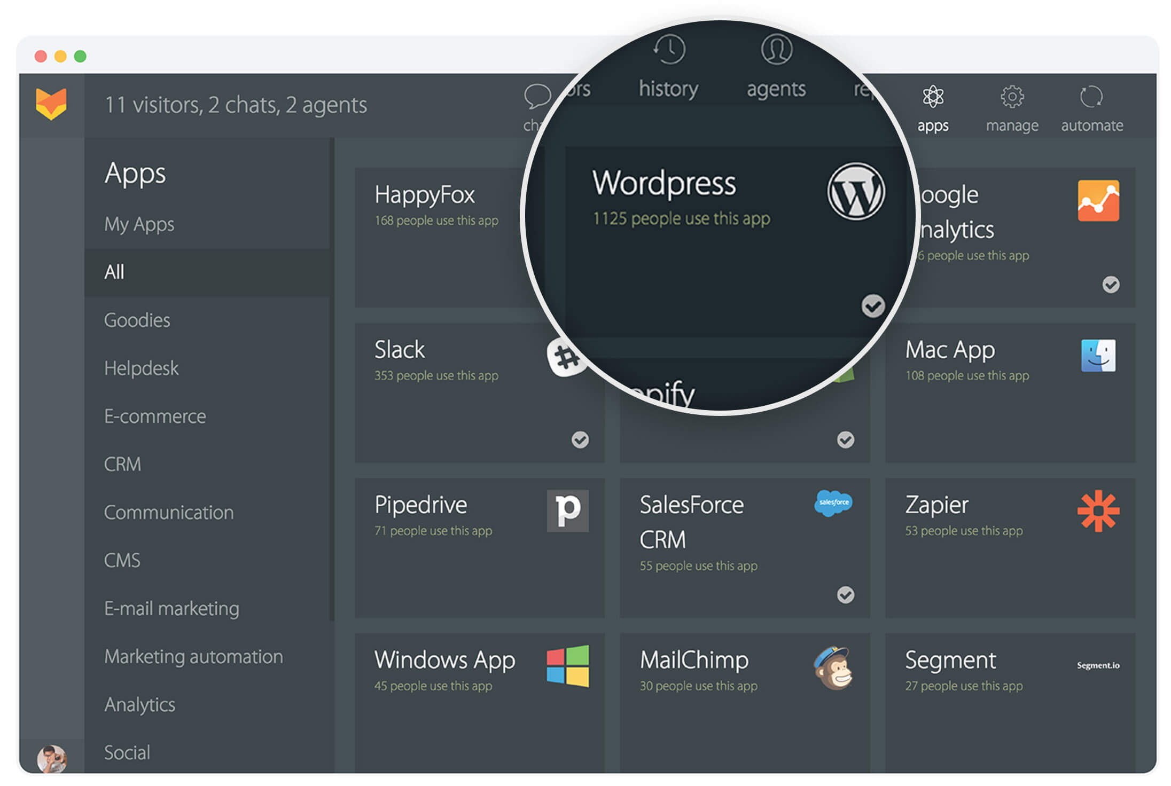Select the Analytics category
This screenshot has width=1171, height=786.
[x=139, y=705]
